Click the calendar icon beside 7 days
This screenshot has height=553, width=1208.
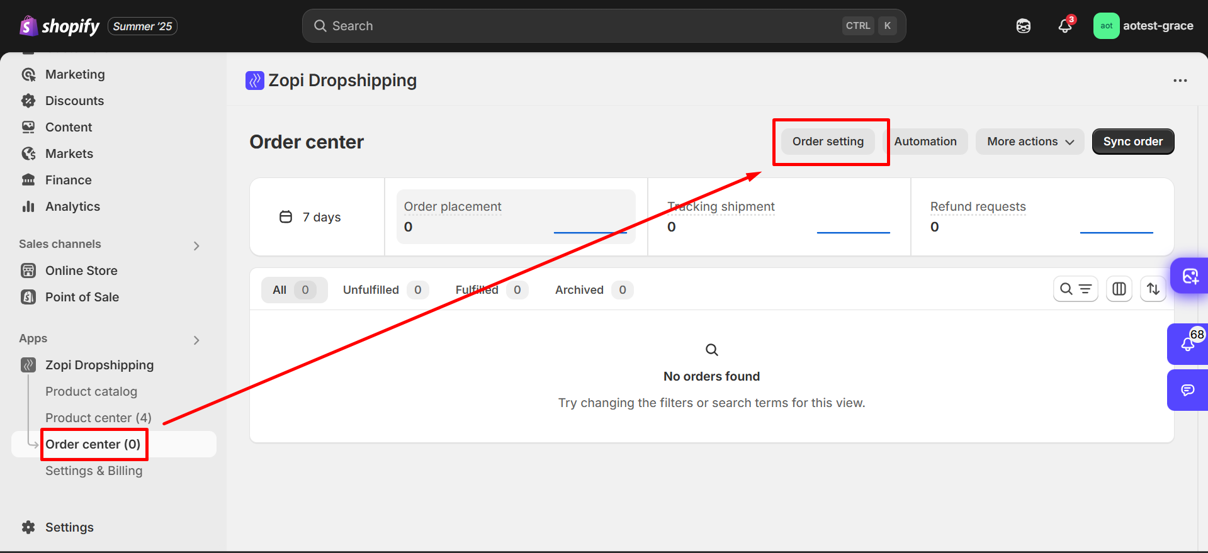coord(286,217)
